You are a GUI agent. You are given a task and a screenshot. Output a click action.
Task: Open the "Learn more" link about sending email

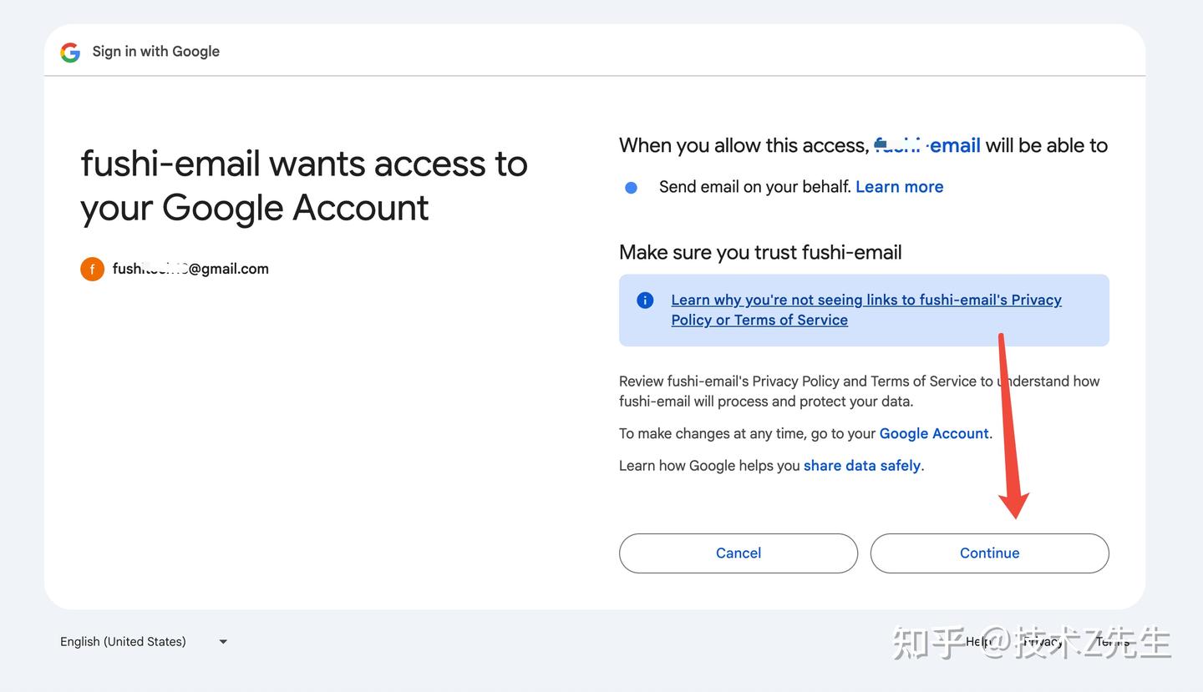coord(899,186)
